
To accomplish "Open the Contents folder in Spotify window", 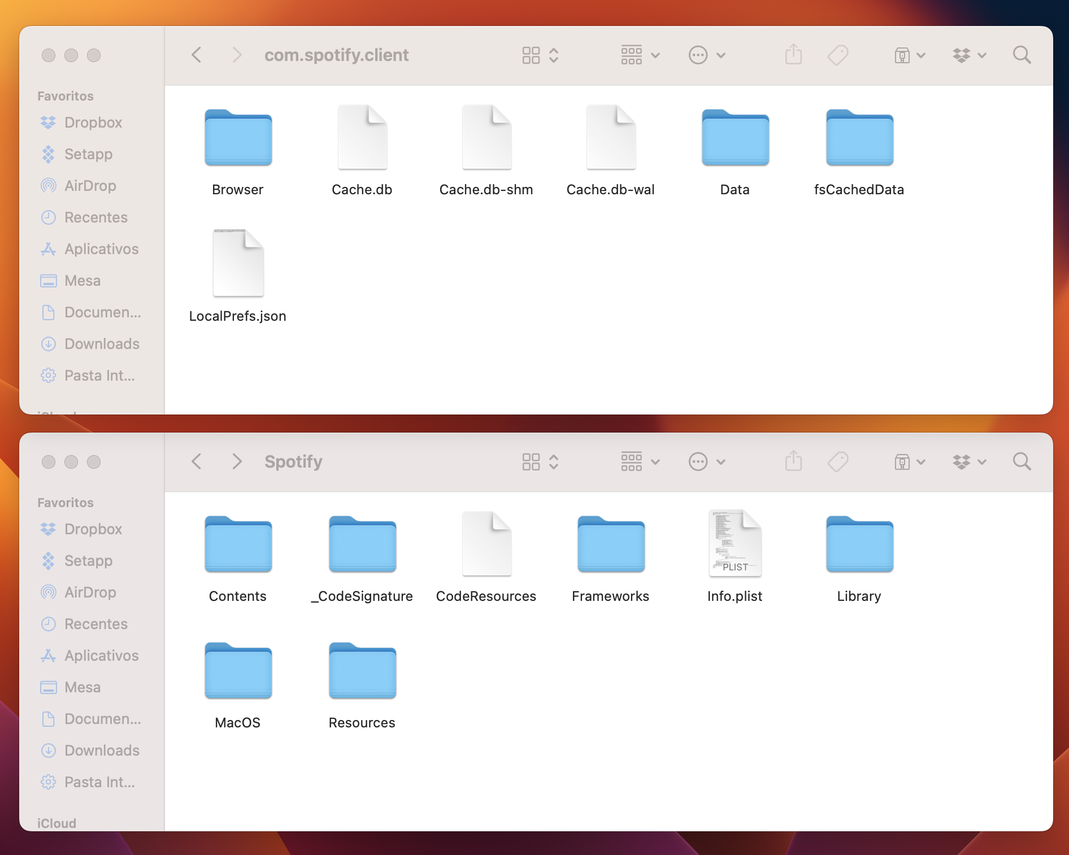I will point(238,544).
